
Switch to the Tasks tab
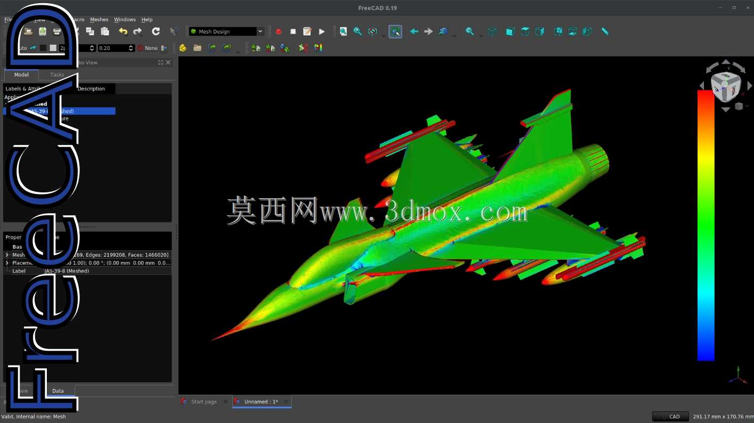[x=57, y=75]
